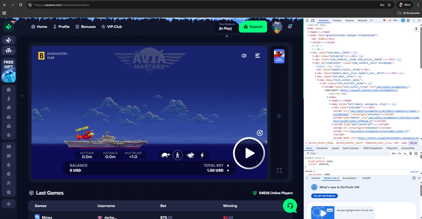Select rabbit fast speed mode
This screenshot has width=422, height=219.
190,155
